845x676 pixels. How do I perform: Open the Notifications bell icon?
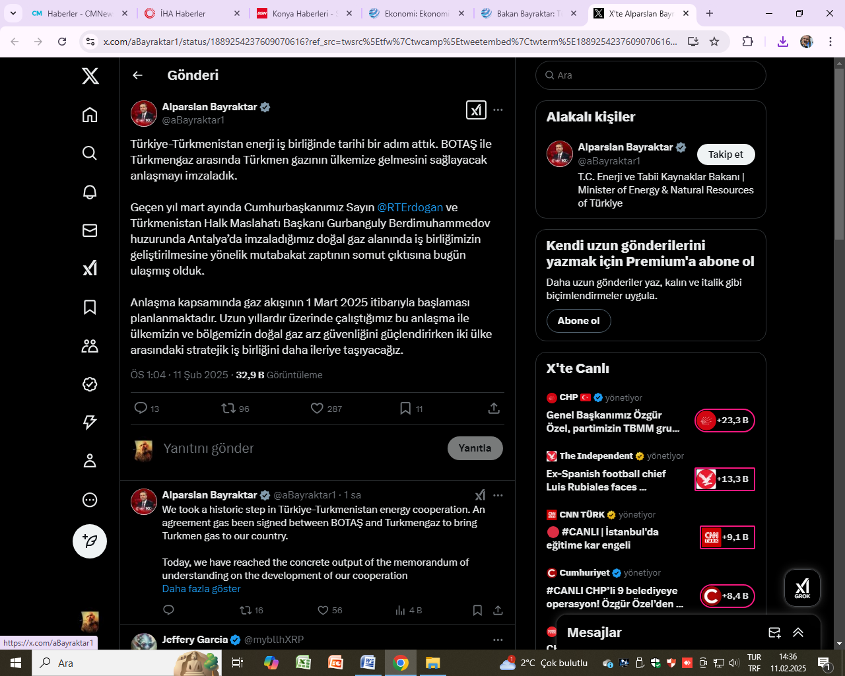[90, 191]
